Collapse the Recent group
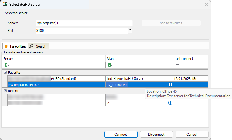The width and height of the screenshot is (232, 140). tap(5, 91)
